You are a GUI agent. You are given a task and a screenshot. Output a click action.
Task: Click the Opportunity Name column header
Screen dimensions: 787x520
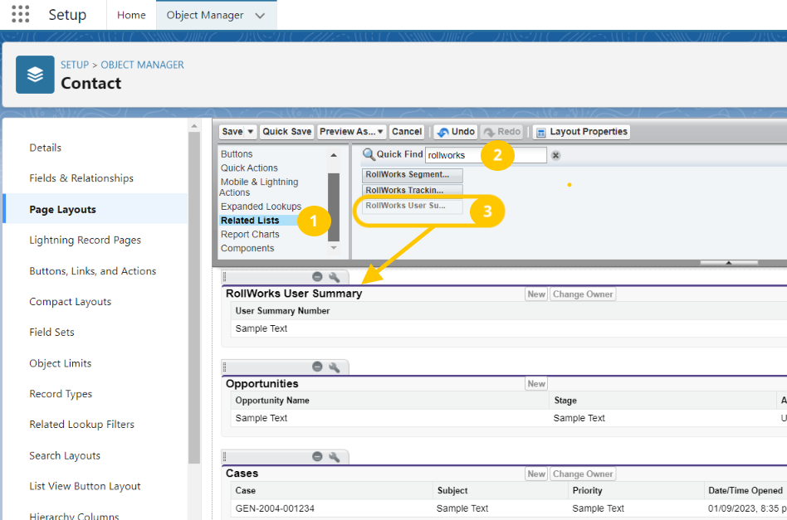[272, 401]
